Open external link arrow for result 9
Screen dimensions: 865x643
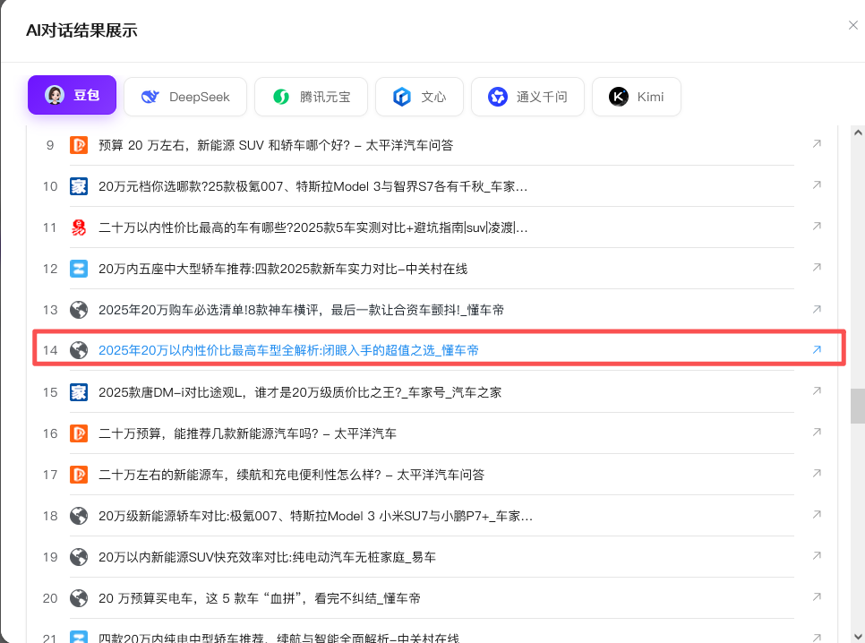(x=817, y=144)
